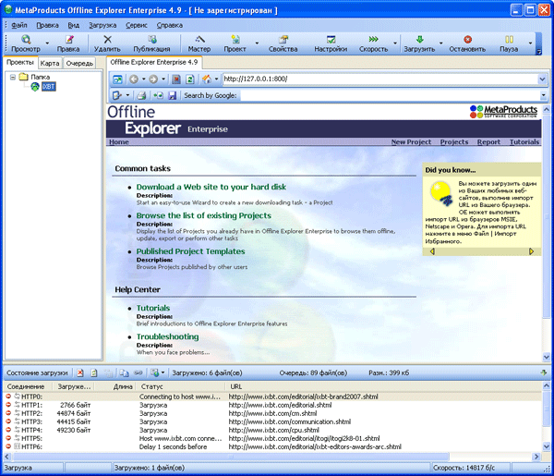Click the Загрузить green download icon
This screenshot has height=476, width=554.
click(419, 39)
